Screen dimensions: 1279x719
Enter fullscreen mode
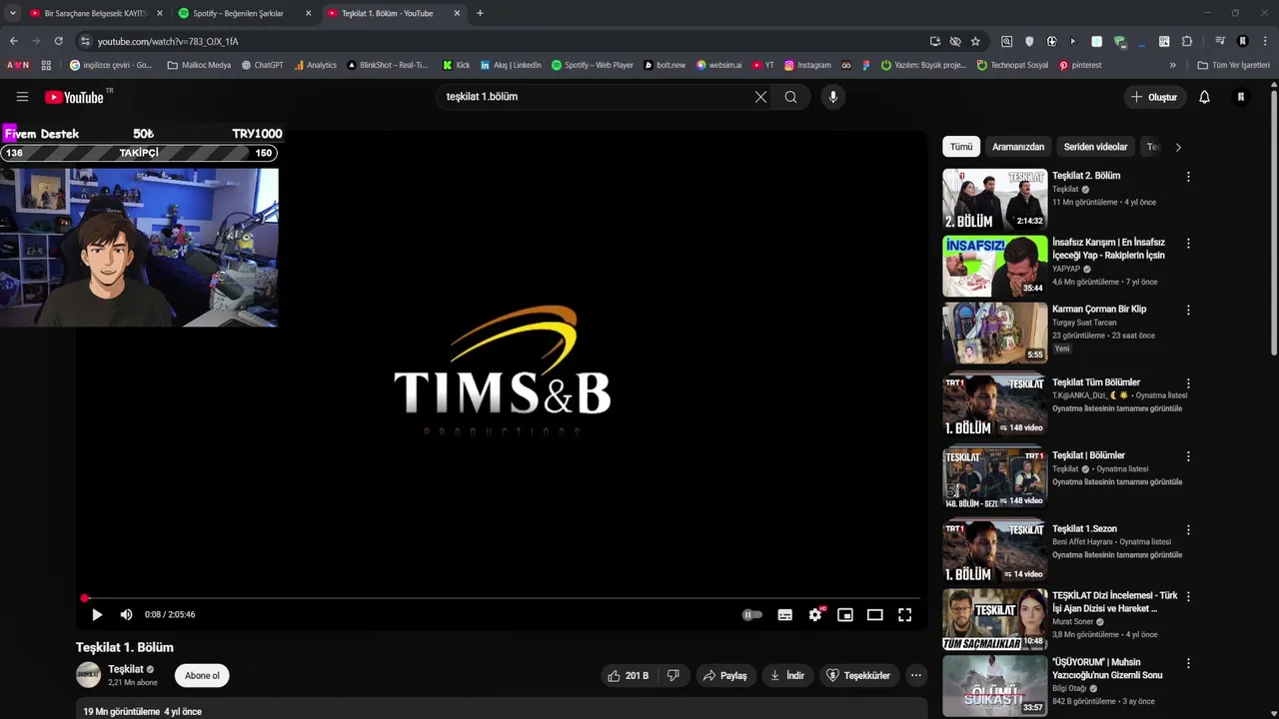904,615
